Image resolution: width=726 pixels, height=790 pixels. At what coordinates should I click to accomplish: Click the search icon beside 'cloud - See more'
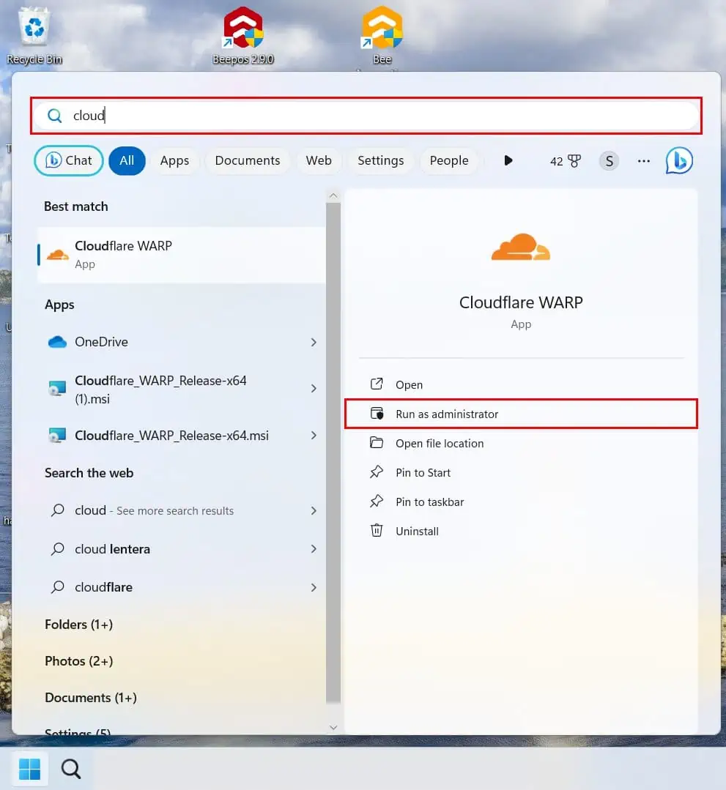[57, 510]
